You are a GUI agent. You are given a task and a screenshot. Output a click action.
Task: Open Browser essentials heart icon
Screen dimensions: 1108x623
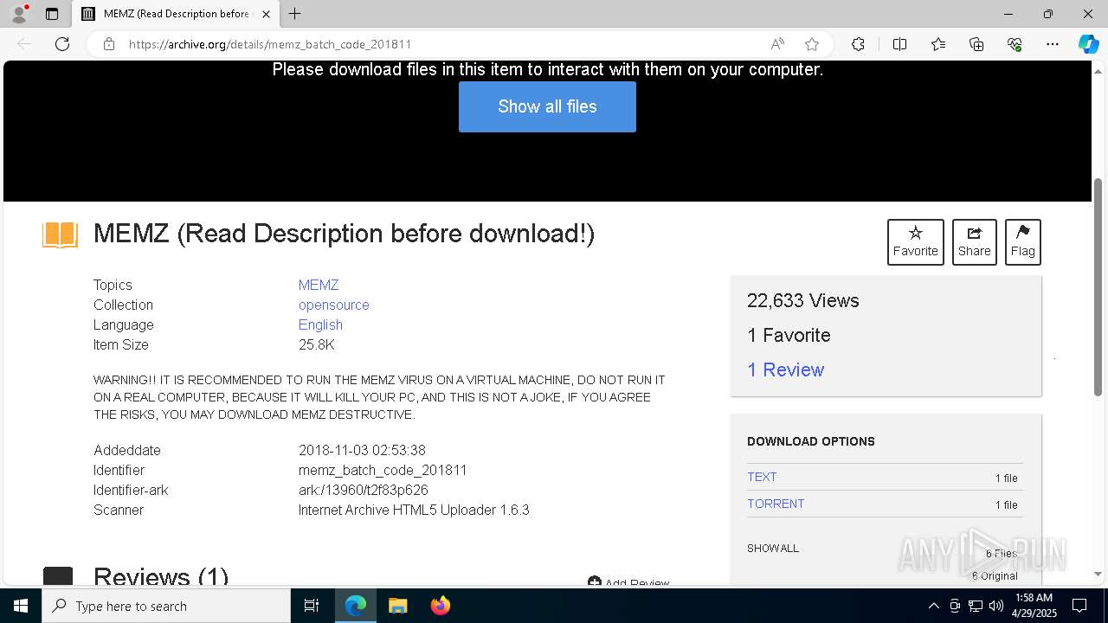point(1015,44)
